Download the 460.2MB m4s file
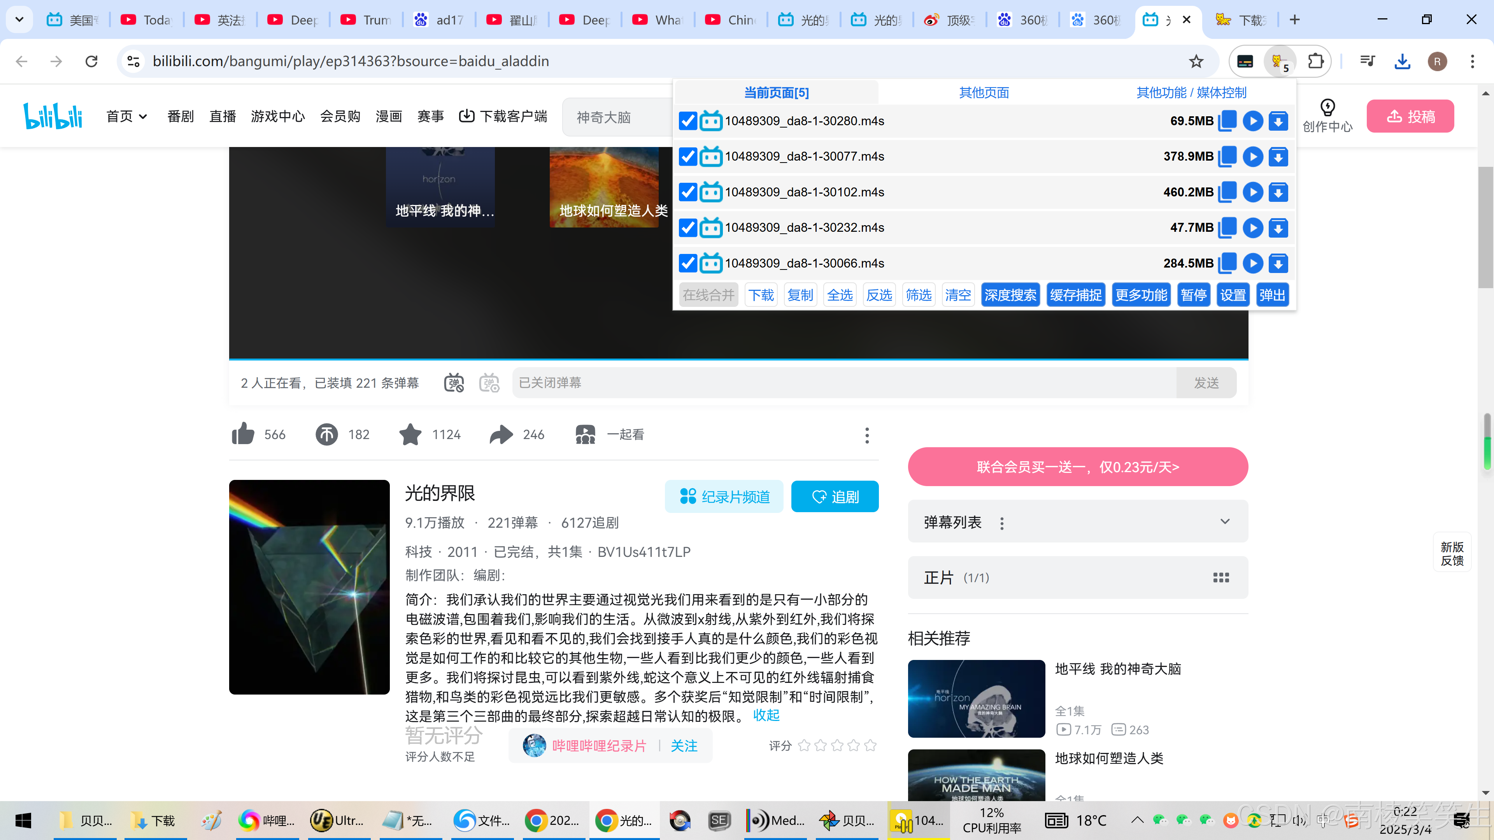This screenshot has width=1494, height=840. click(1278, 192)
